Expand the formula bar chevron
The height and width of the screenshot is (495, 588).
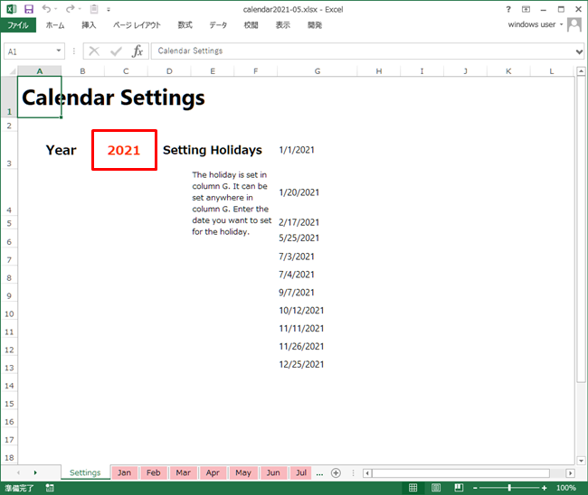(x=579, y=51)
